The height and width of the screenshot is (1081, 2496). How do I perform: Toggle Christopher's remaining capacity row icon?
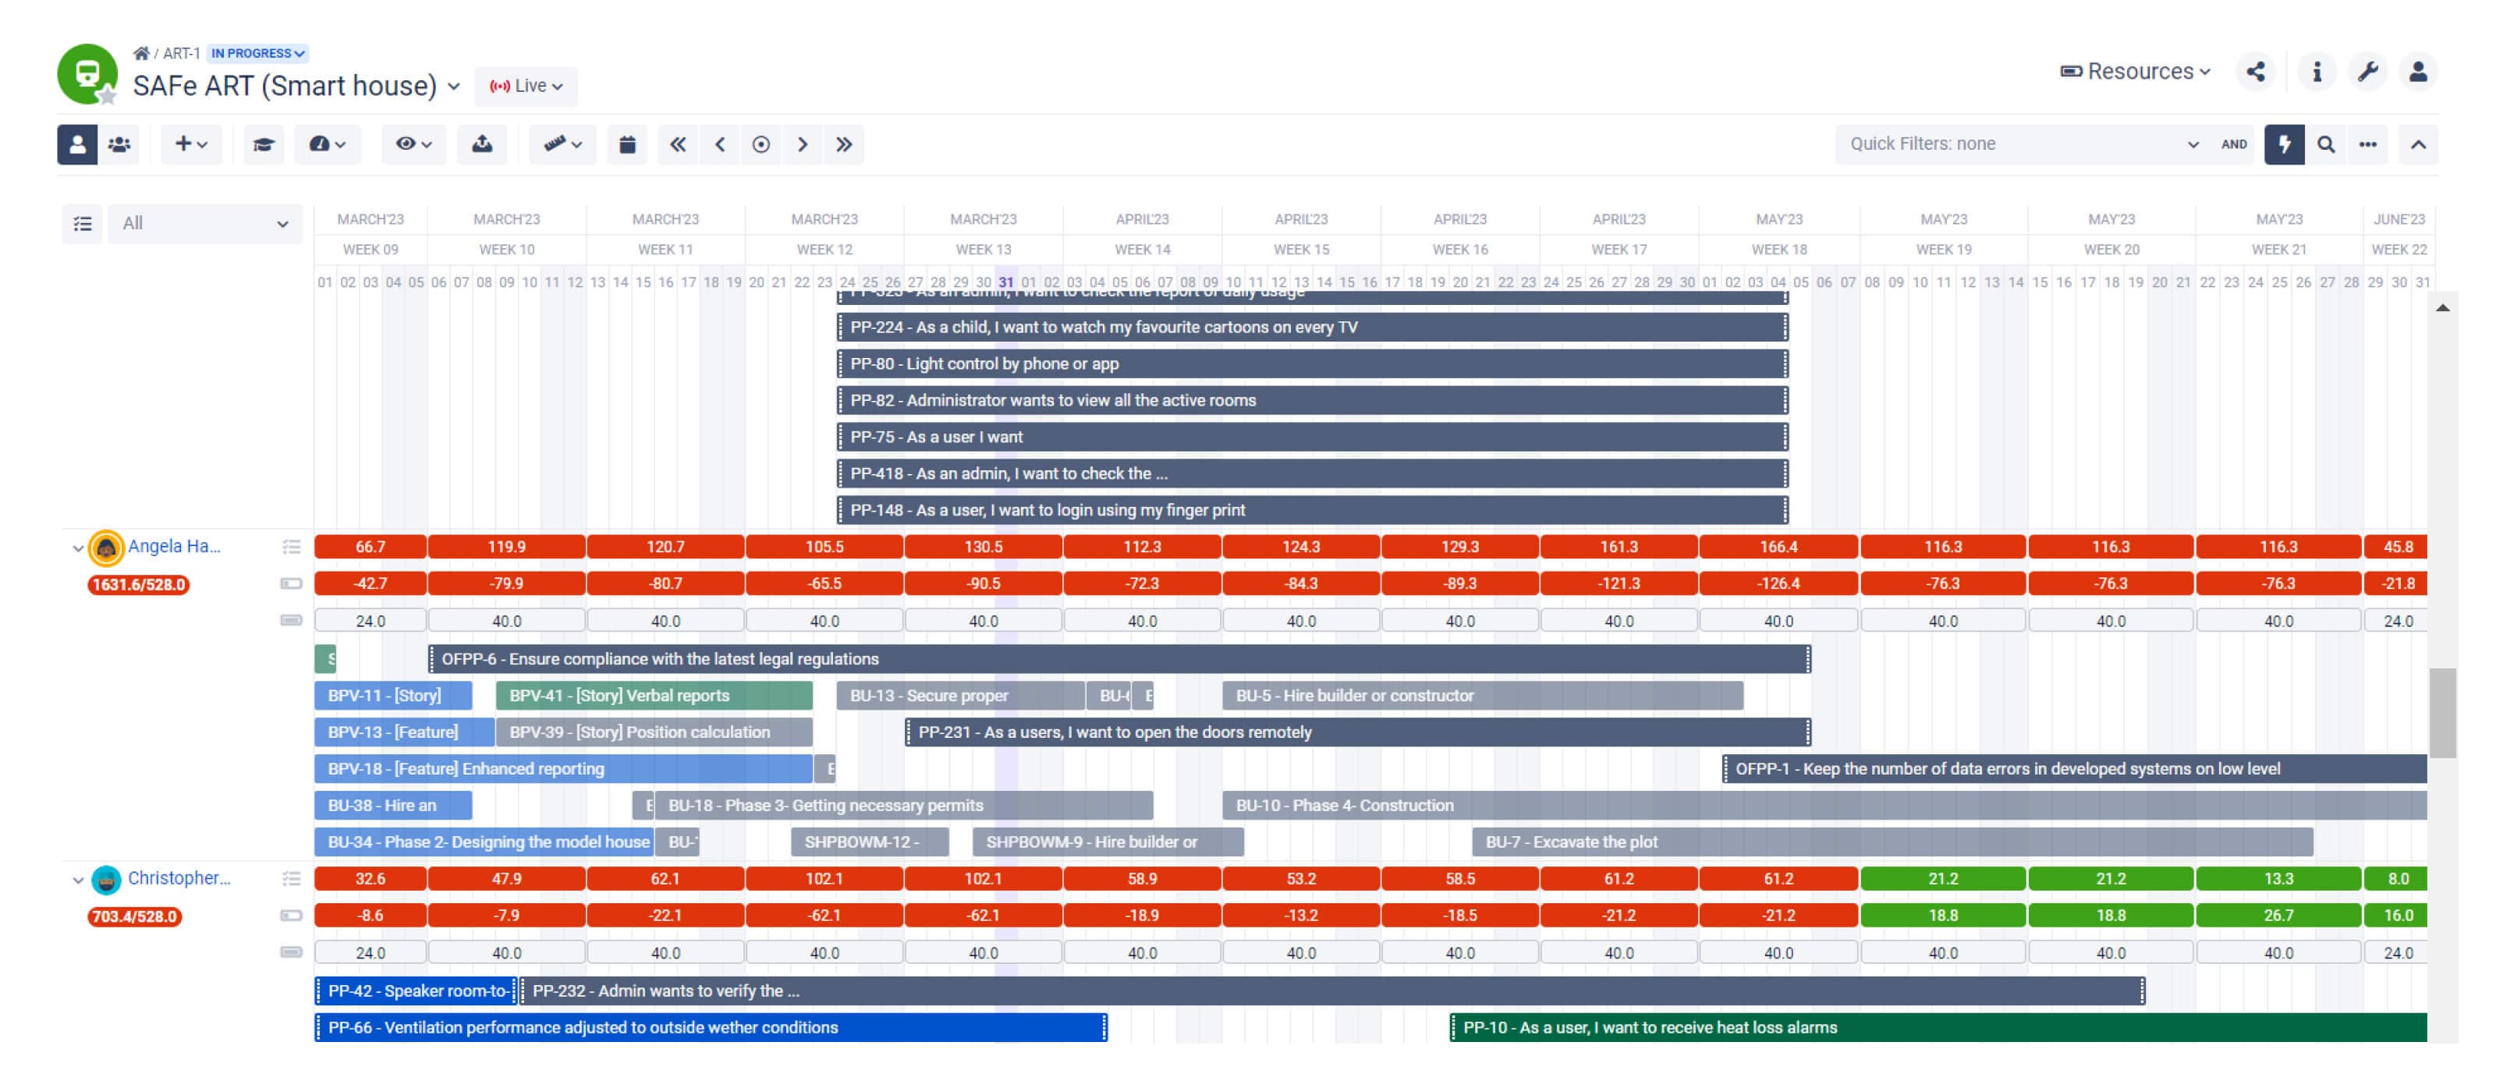(x=291, y=916)
